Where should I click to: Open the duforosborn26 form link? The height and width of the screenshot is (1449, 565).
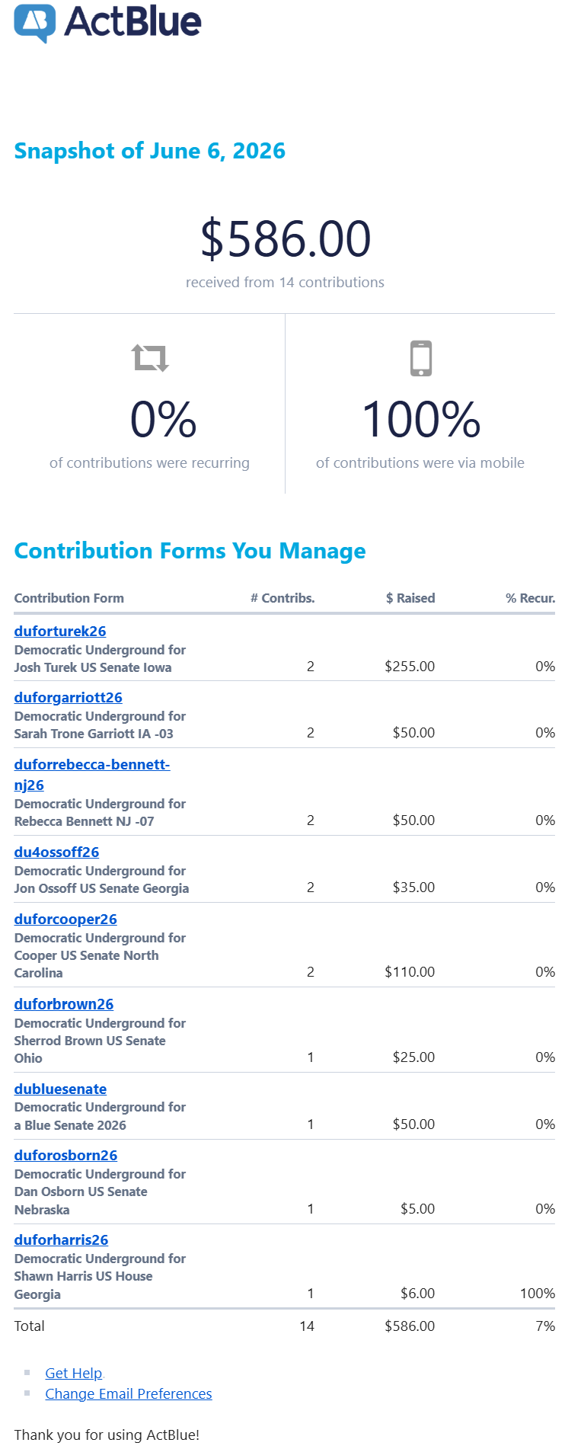pyautogui.click(x=65, y=1155)
